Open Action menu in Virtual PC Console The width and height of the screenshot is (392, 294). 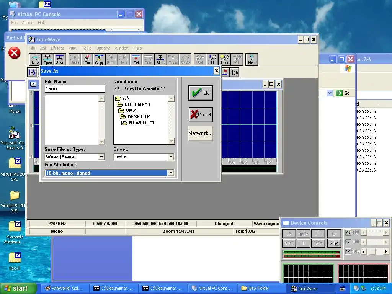tap(28, 23)
